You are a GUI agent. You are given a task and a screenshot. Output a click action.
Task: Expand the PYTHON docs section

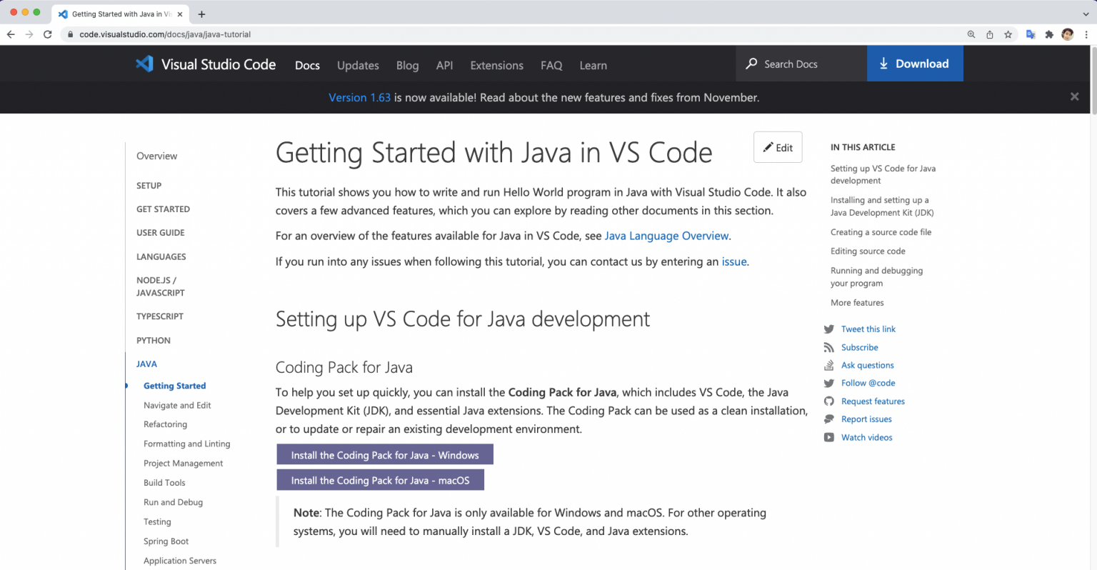pyautogui.click(x=154, y=341)
